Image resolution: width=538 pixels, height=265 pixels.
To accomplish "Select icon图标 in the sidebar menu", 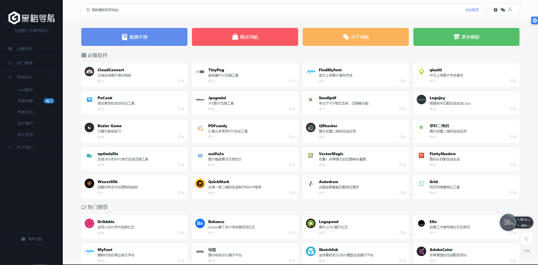I will click(25, 90).
